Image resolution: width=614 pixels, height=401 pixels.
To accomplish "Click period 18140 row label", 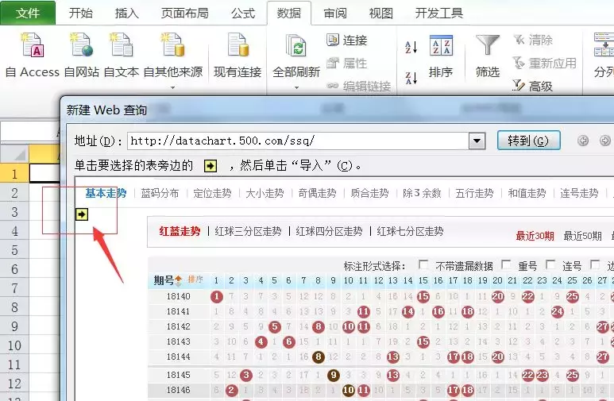I will (178, 296).
